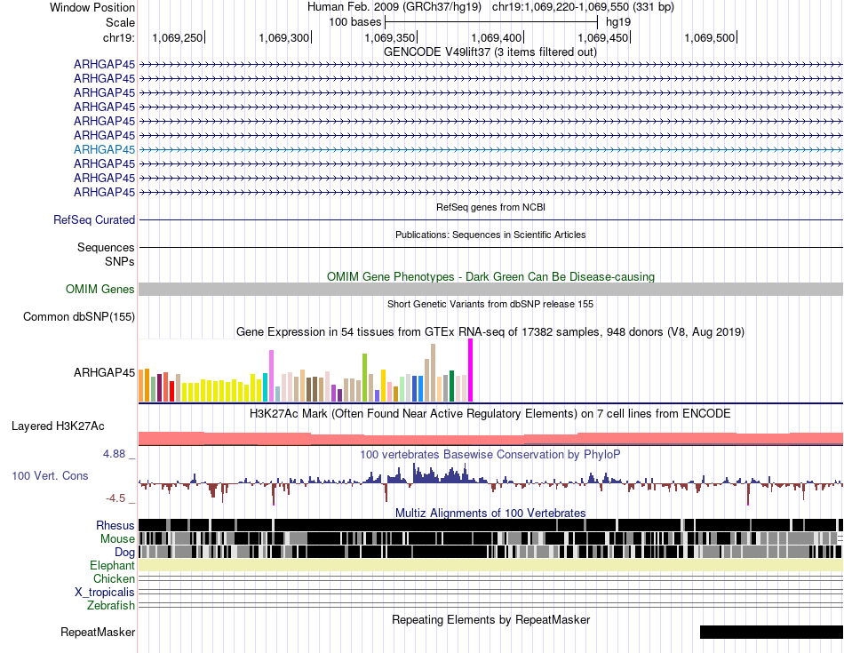Click the '100 Vert. Cons' label
The image size is (844, 653).
pyautogui.click(x=50, y=476)
